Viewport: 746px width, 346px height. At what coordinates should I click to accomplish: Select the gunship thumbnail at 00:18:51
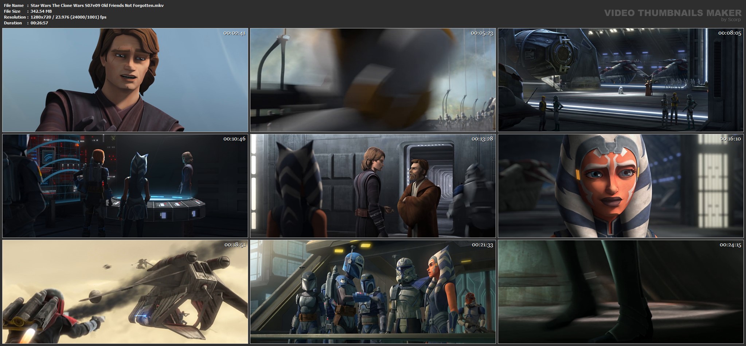[125, 292]
